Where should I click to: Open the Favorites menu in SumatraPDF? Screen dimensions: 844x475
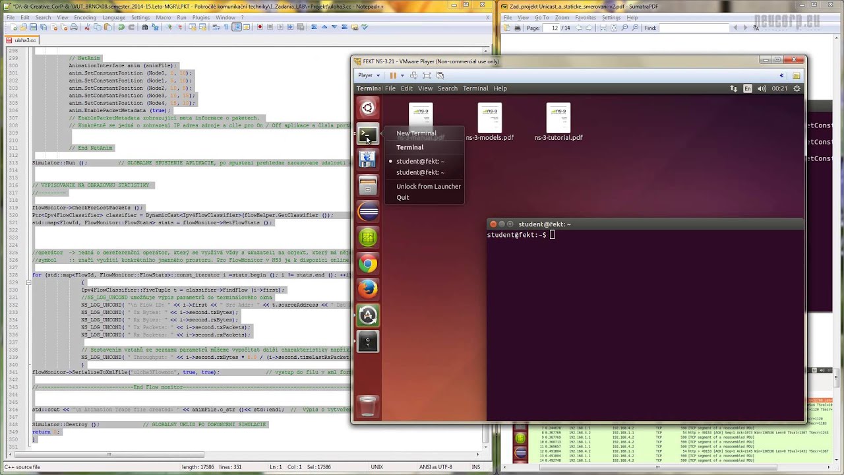[x=586, y=18]
